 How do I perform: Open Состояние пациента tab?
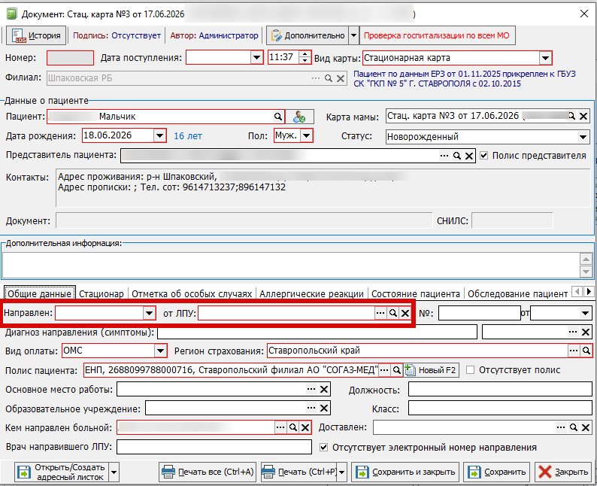pos(415,293)
